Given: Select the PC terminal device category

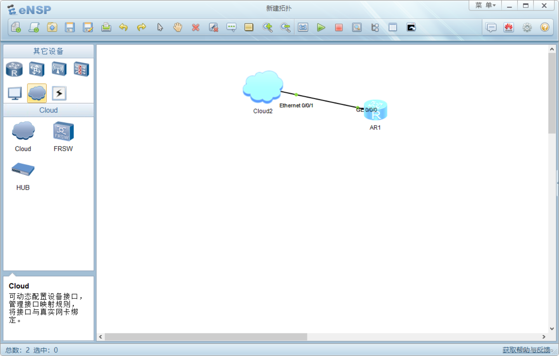Looking at the screenshot, I should pos(15,93).
